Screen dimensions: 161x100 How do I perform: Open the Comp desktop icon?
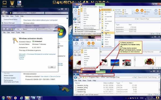tap(4, 4)
